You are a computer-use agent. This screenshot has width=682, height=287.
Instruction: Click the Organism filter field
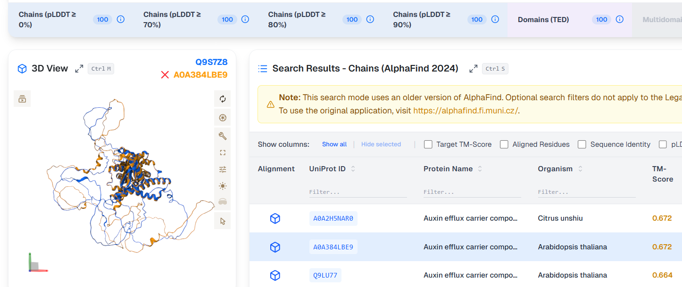587,192
